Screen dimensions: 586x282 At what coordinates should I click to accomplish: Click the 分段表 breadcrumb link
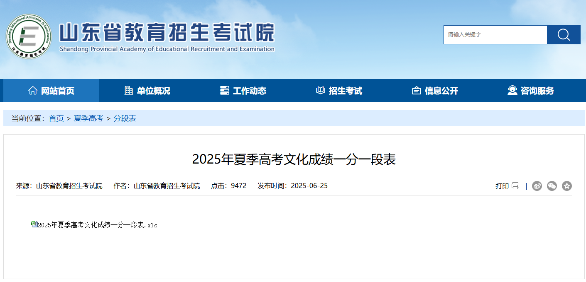125,118
